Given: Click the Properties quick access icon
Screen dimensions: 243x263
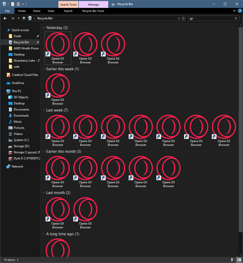Looking at the screenshot, I should pos(13,4).
